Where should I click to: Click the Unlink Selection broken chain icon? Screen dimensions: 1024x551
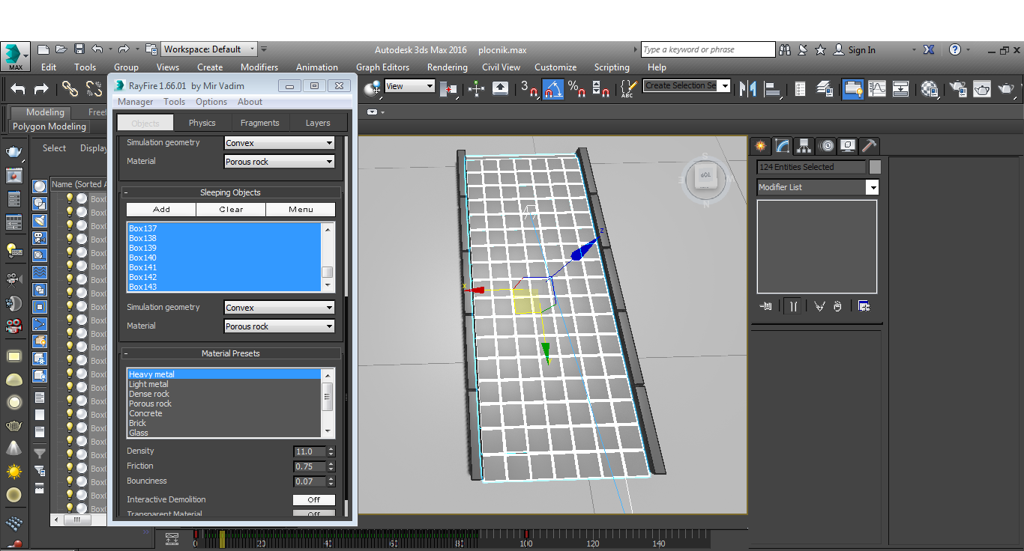[x=94, y=89]
